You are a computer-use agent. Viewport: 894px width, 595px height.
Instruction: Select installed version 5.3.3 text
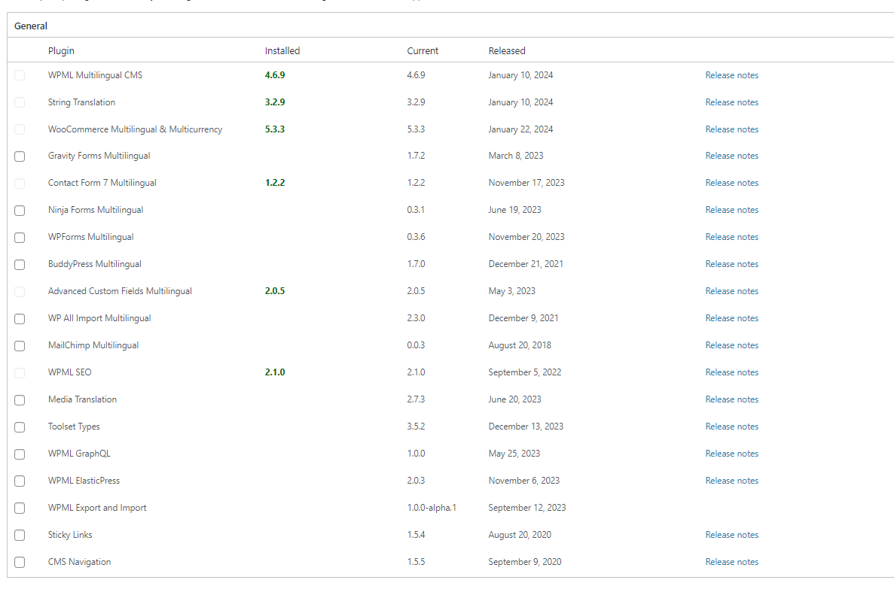(x=275, y=129)
